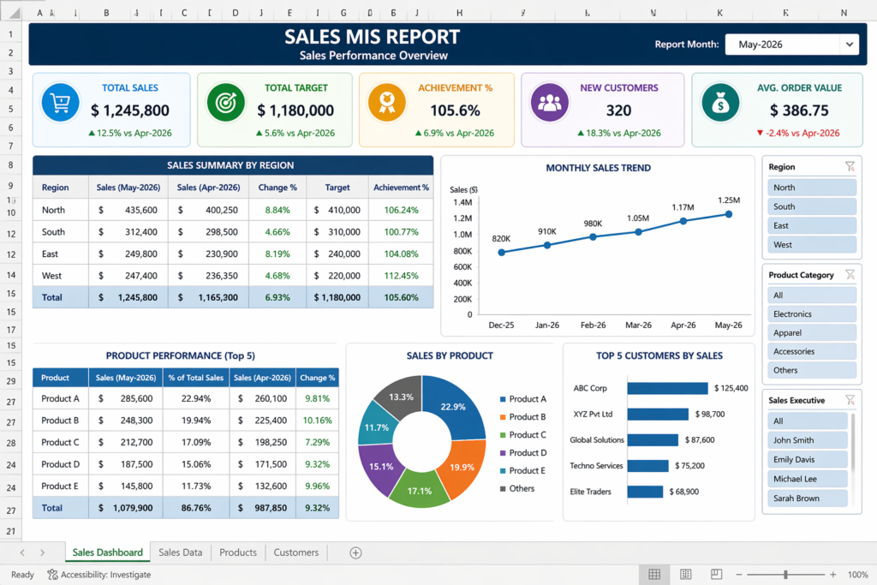Click the Product B orange donut segment
This screenshot has height=585, width=877.
462,467
